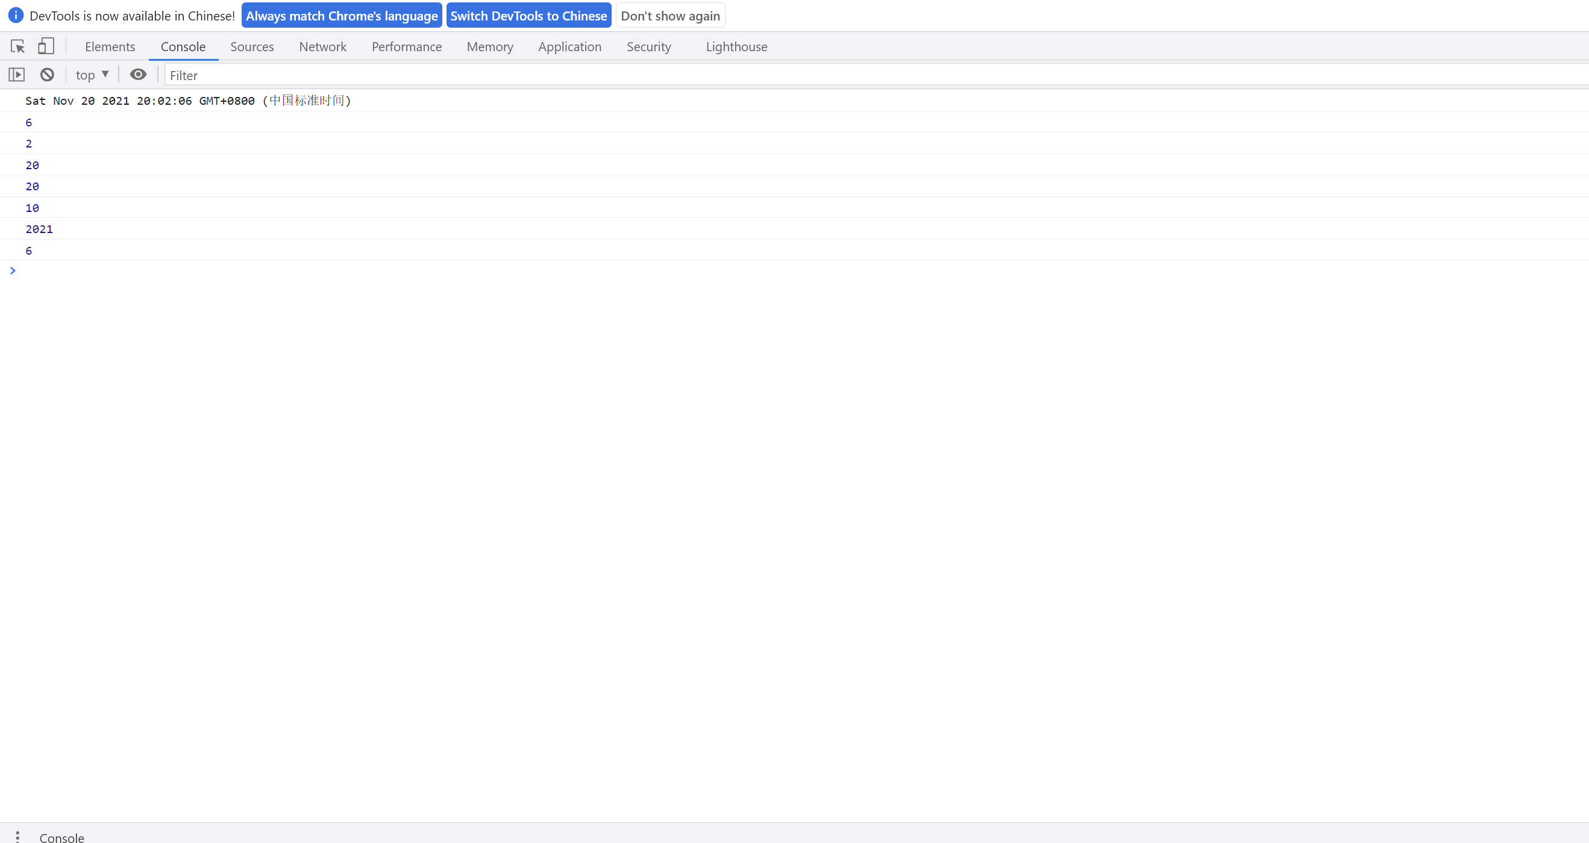Screen dimensions: 1589x843
Task: Switch to the Elements tab
Action: tap(110, 47)
